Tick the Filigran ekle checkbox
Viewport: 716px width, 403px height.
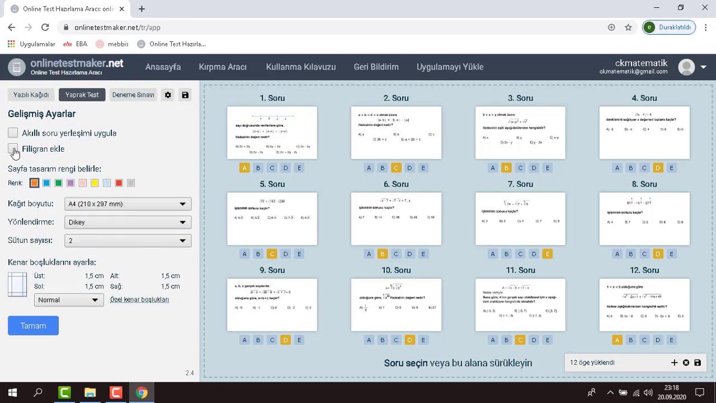tap(13, 149)
